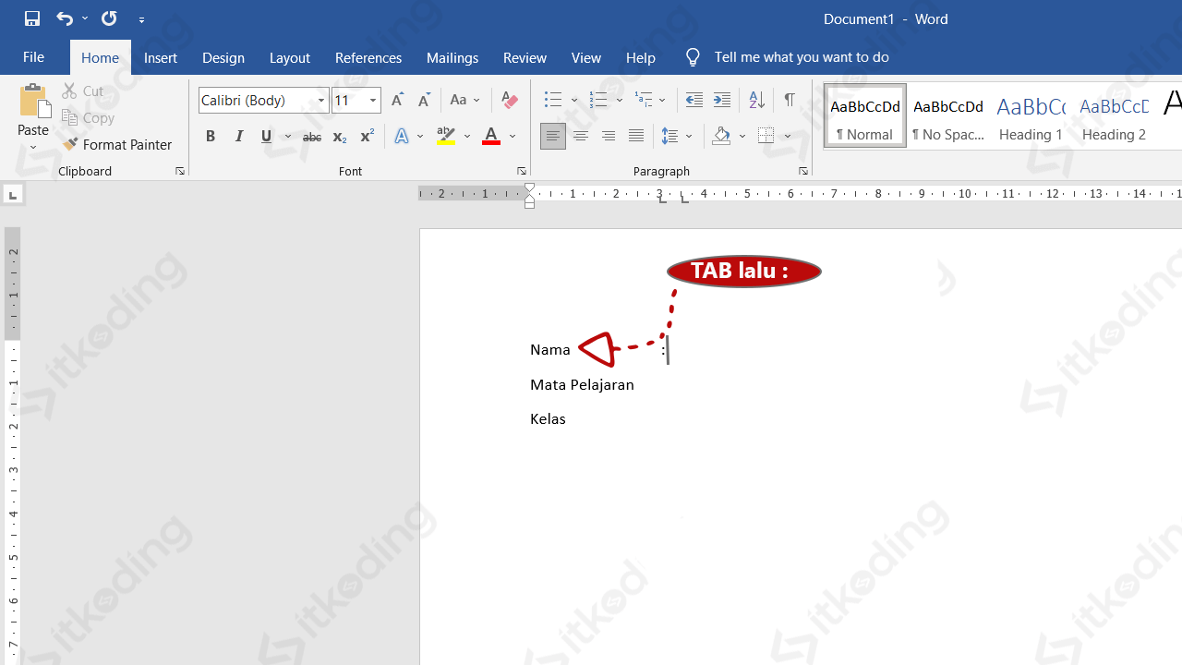
Task: Apply the No Spacing style
Action: point(948,116)
